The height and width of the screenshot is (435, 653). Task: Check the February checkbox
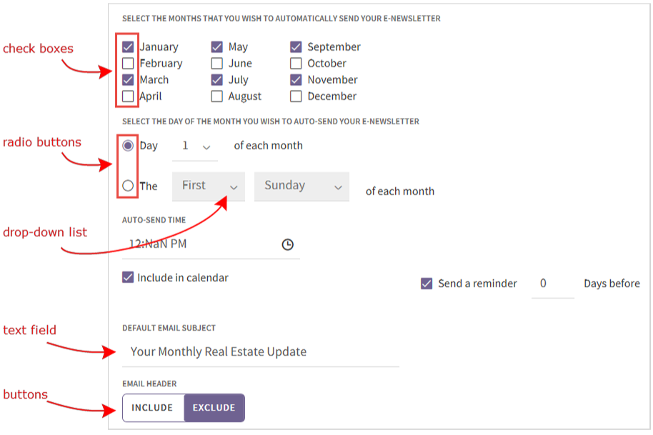pos(128,64)
